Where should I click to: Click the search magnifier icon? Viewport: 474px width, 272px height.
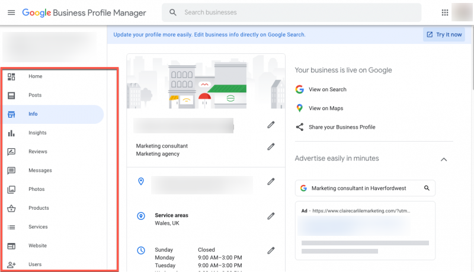[x=172, y=12]
